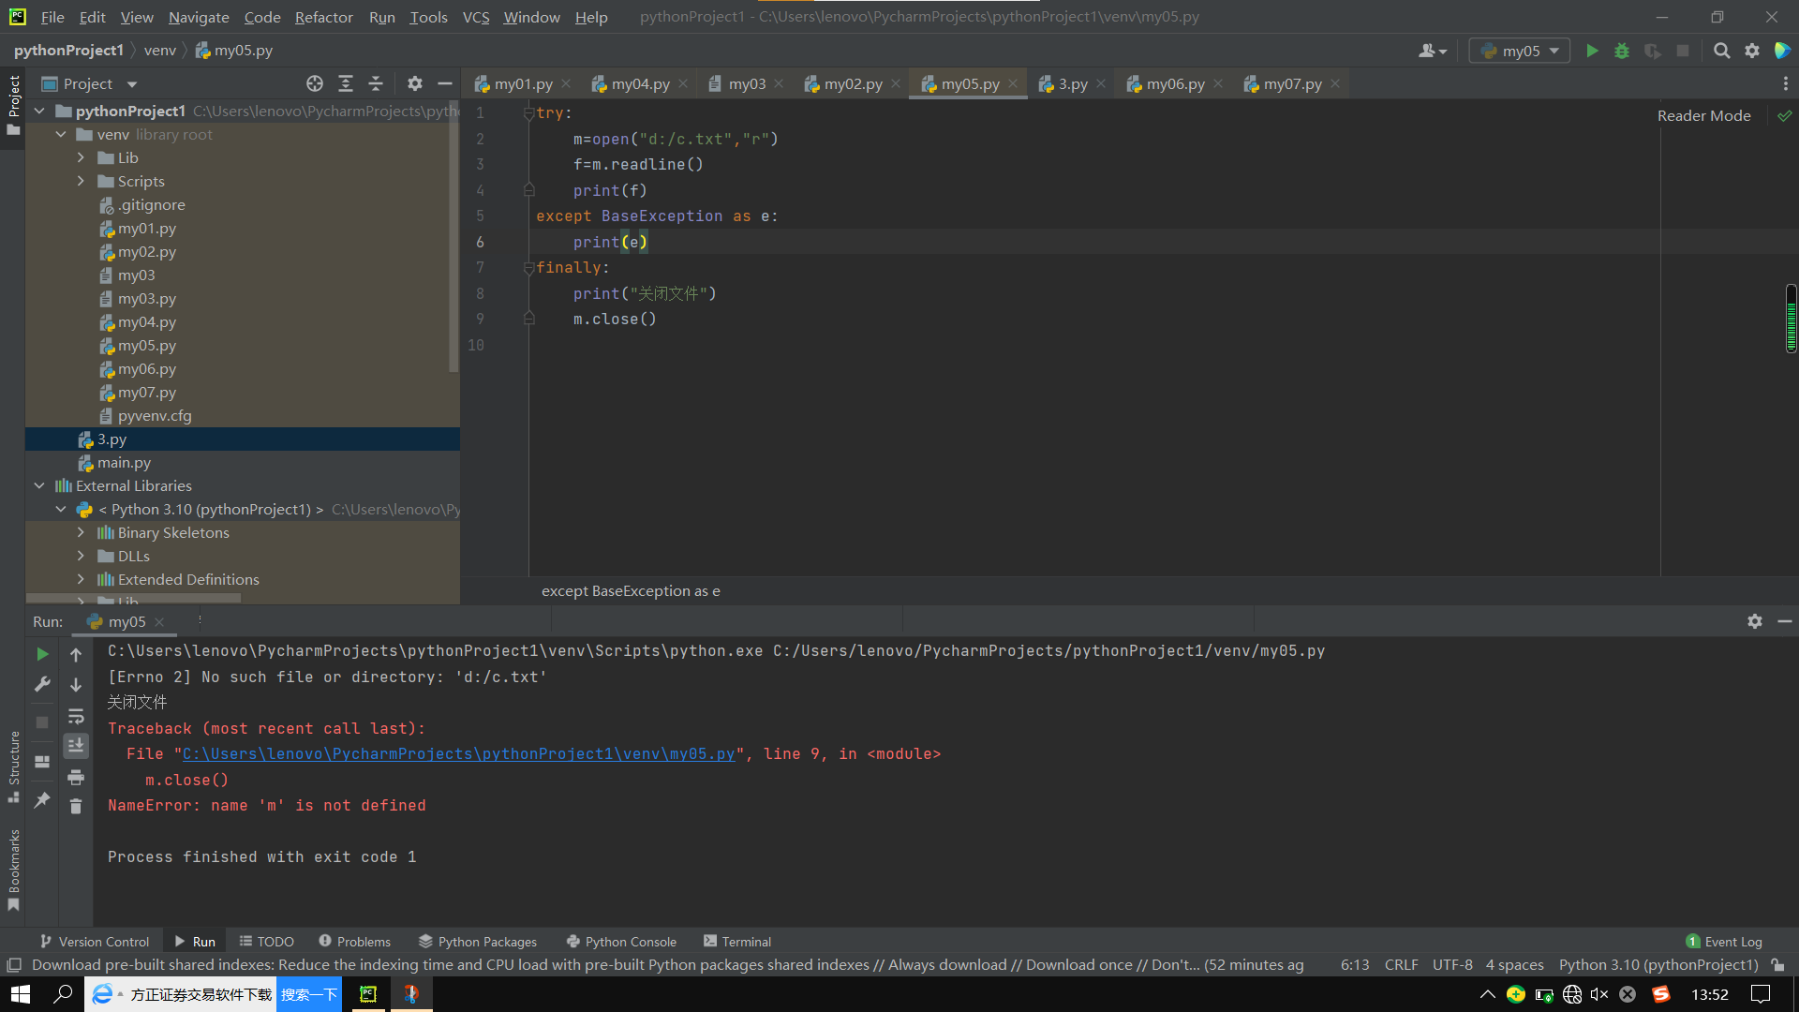Open the Event Log
The width and height of the screenshot is (1799, 1012).
coord(1724,941)
